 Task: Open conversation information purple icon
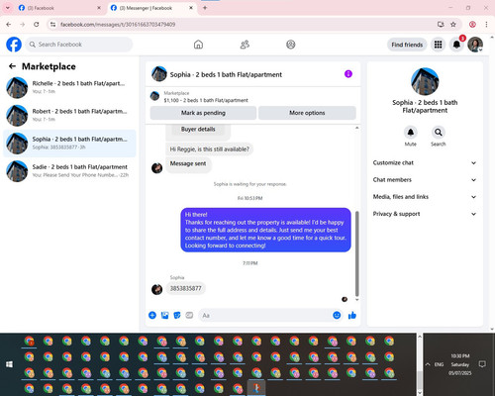click(348, 74)
